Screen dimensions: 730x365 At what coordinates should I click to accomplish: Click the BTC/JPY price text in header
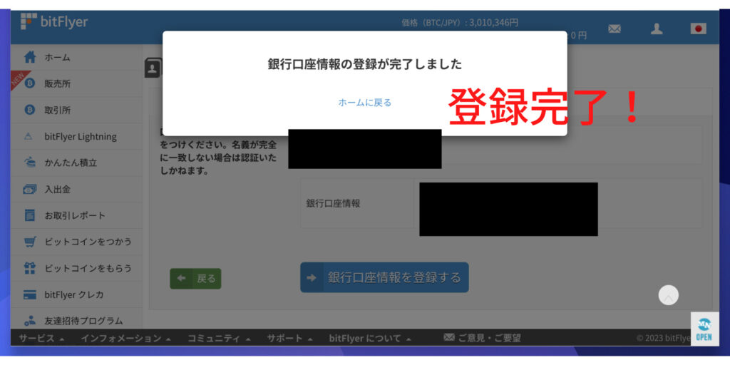(x=460, y=22)
